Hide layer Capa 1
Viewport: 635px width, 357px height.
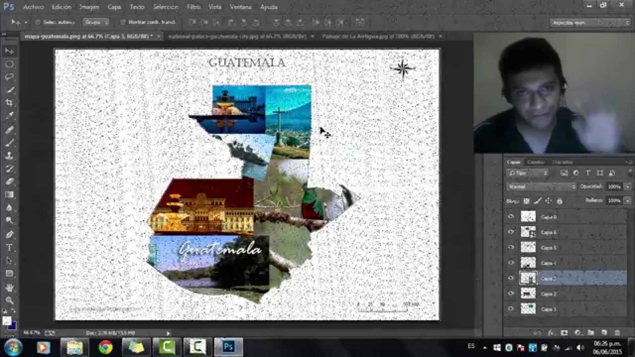511,309
